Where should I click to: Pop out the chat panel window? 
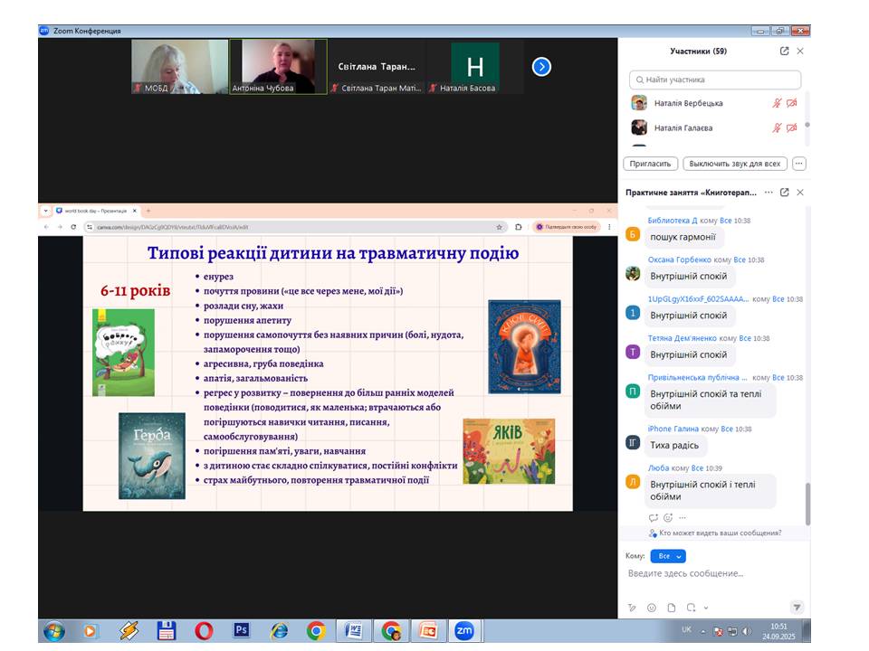point(784,193)
